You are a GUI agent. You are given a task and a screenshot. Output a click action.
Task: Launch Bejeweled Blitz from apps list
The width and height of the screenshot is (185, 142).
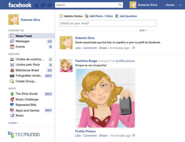point(26,105)
